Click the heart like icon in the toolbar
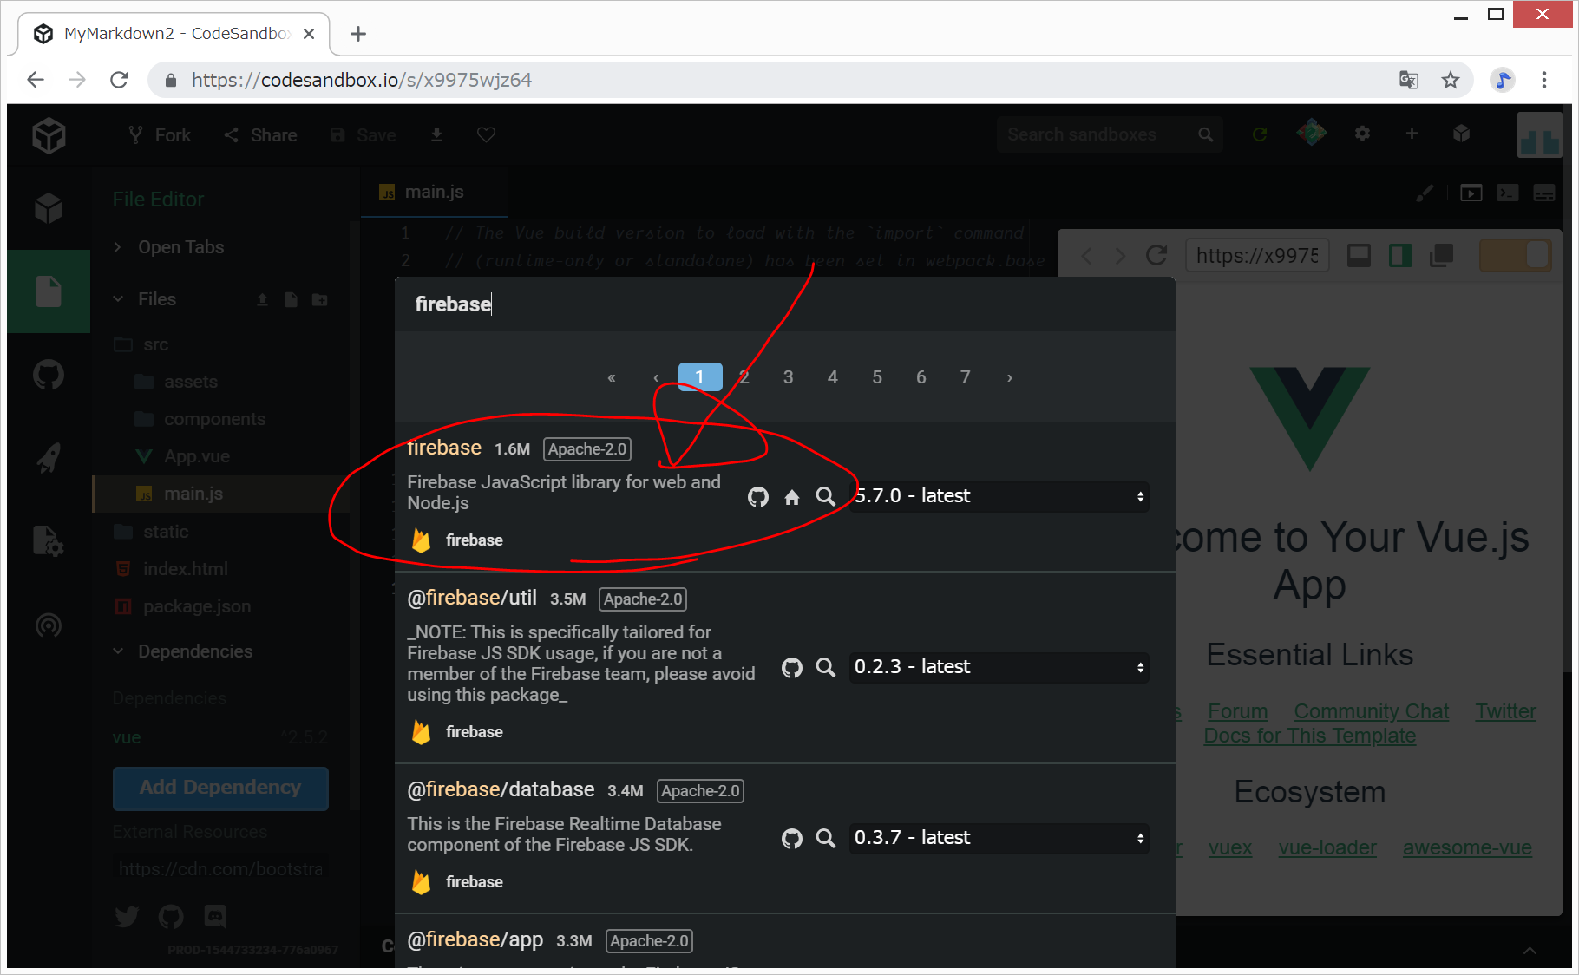Screen dimensions: 1579x975 coord(486,134)
